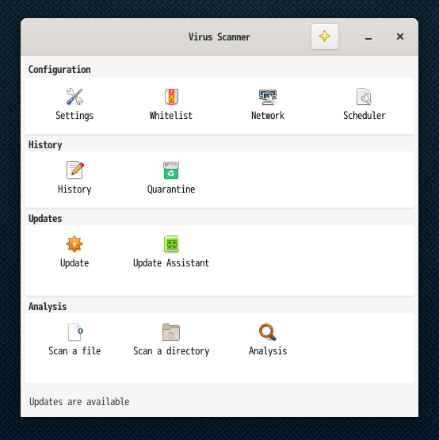Screen dimensions: 439x440
Task: Open the Whitelist shield icon
Action: point(171,97)
